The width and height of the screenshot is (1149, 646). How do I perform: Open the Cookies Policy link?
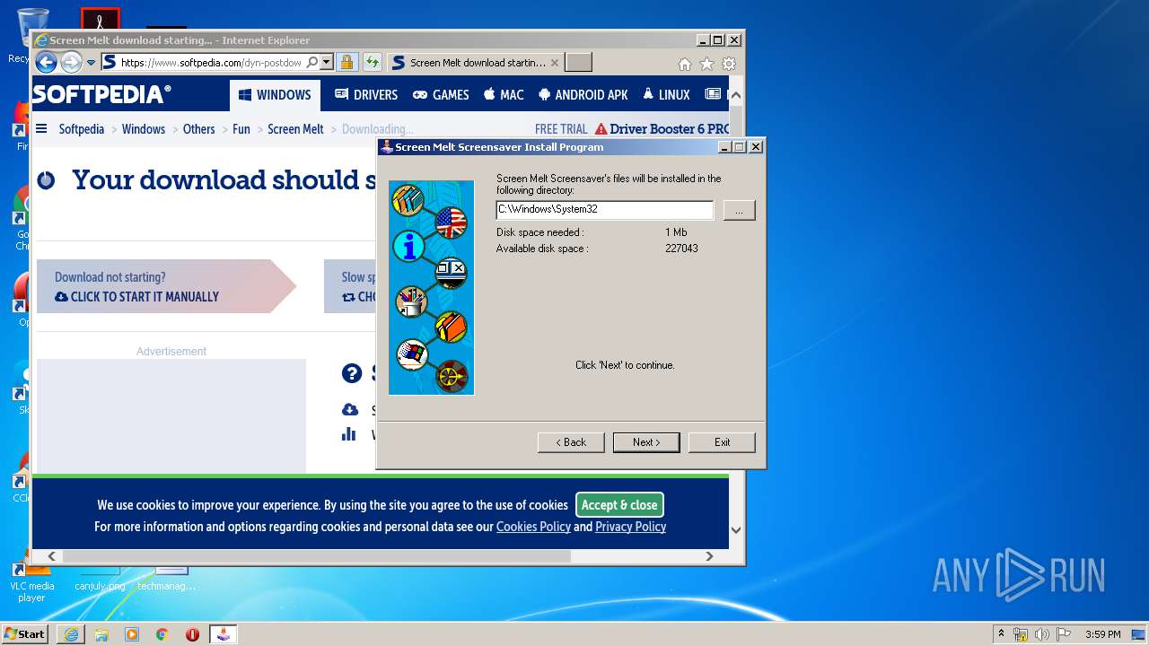tap(533, 527)
